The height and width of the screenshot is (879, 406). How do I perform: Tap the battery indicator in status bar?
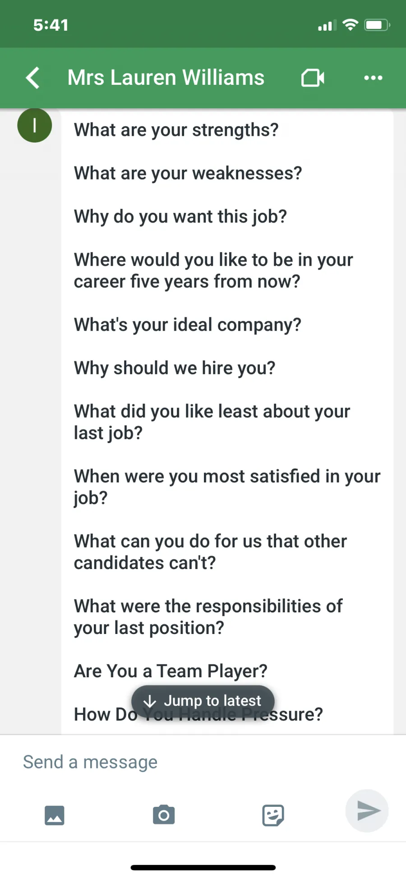[378, 25]
